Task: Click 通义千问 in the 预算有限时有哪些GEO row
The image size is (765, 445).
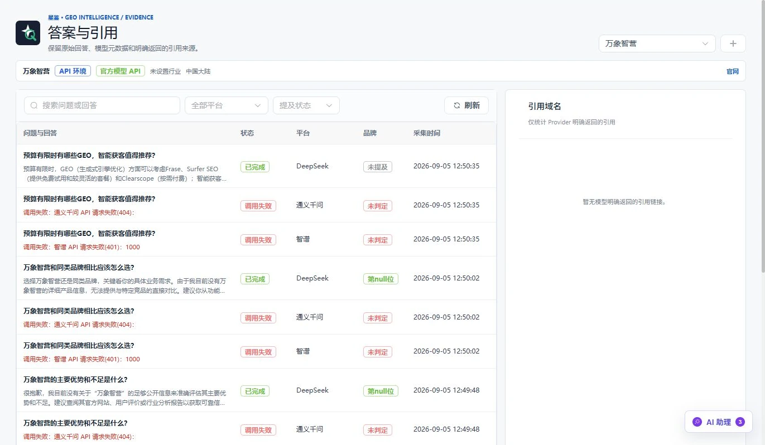Action: [310, 205]
